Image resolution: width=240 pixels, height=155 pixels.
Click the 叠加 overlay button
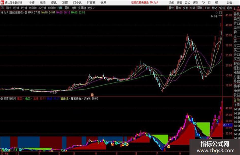coord(178,8)
